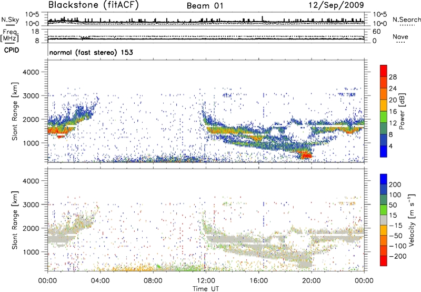
Task: Click the noise sky trace in top panel
Action: [x=206, y=21]
